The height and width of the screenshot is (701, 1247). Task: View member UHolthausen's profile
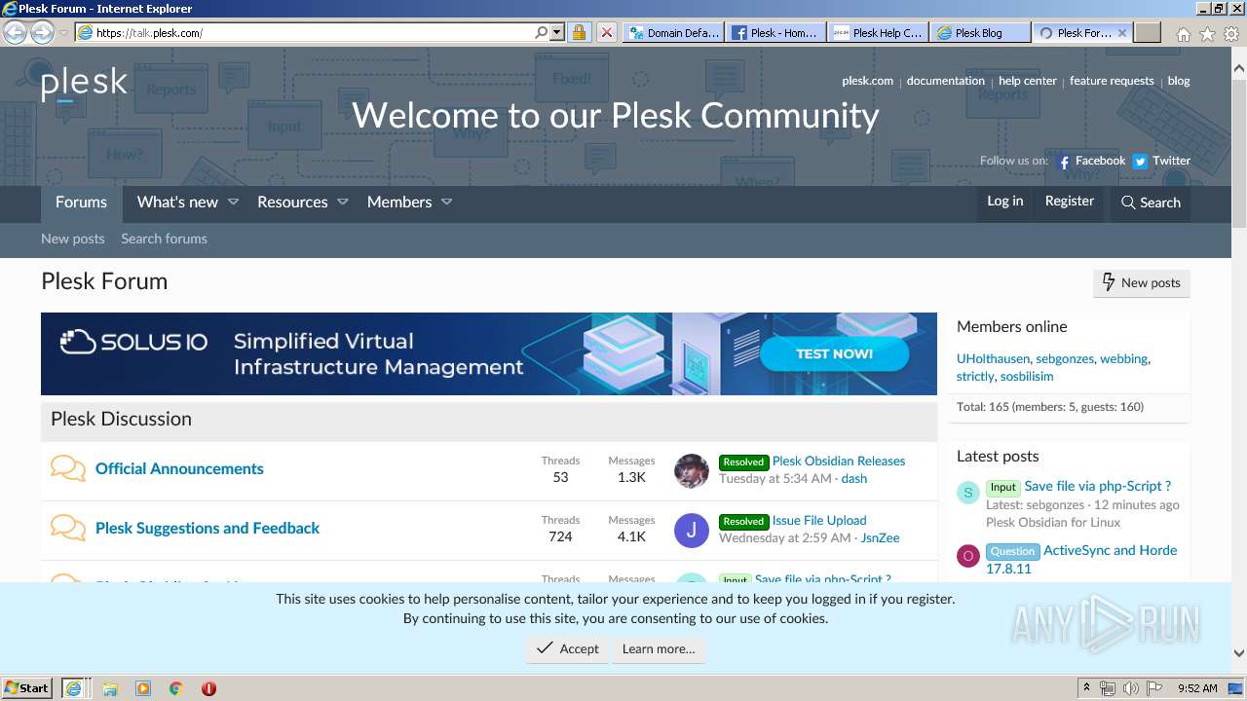(x=993, y=358)
